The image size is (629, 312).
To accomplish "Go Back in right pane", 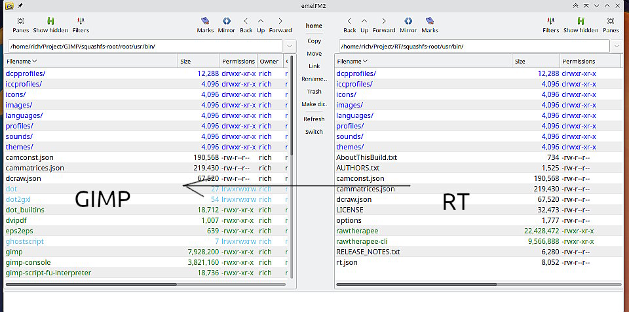I will point(349,25).
